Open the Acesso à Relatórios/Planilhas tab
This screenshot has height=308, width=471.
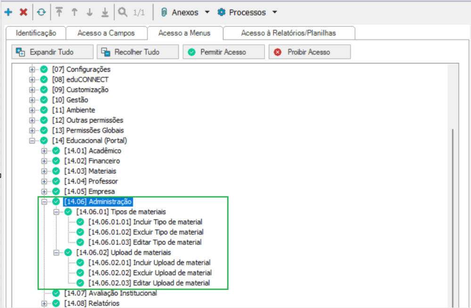click(289, 33)
